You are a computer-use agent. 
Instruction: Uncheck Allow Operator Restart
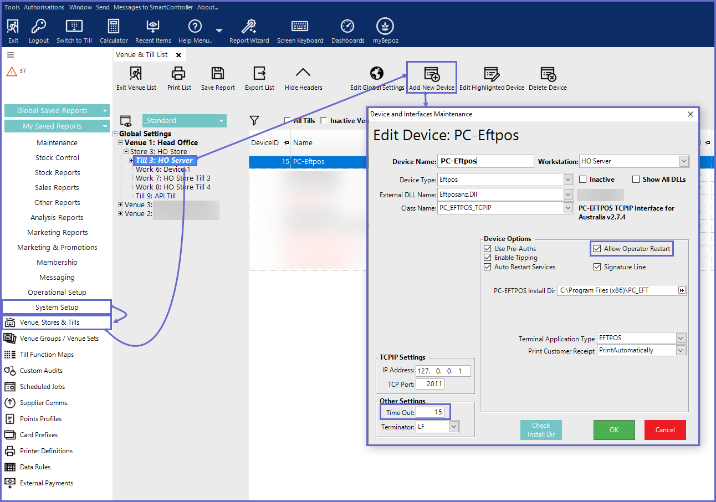click(597, 249)
